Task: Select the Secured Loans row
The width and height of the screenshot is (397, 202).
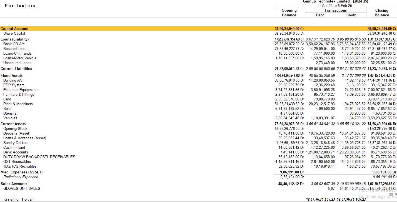Action: coord(15,49)
